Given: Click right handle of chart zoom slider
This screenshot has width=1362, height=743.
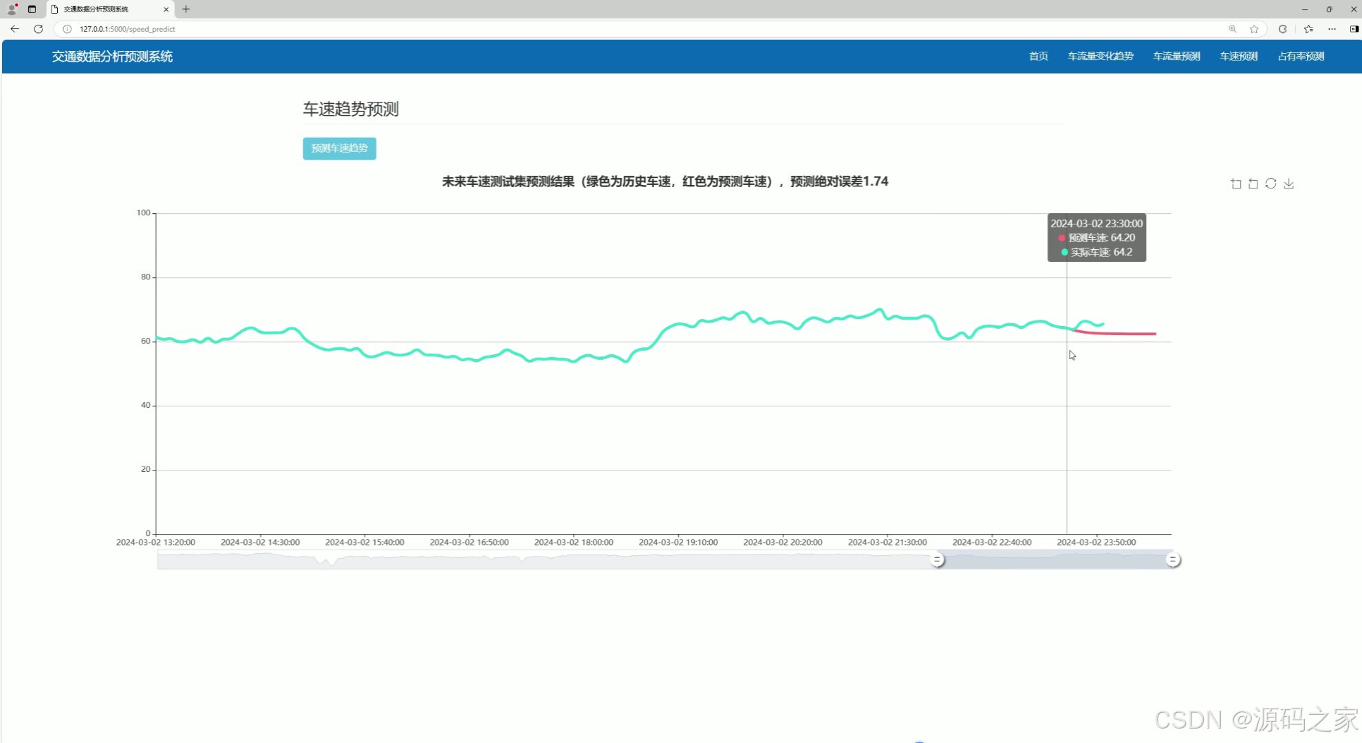Looking at the screenshot, I should point(1173,560).
